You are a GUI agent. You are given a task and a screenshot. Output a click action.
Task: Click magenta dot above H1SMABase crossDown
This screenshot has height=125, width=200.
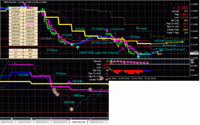point(107,31)
